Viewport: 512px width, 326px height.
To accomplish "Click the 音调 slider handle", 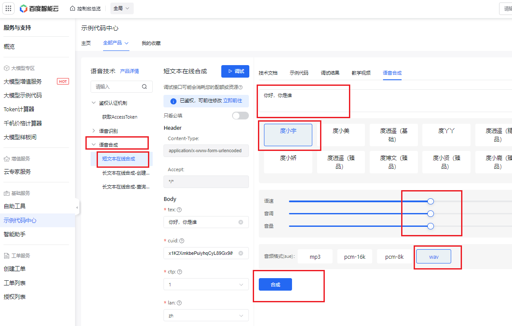I will [430, 214].
